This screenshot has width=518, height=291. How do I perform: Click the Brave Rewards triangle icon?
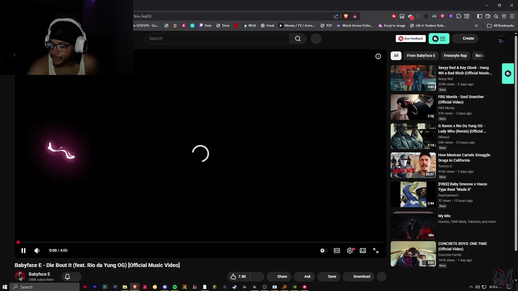tap(355, 16)
